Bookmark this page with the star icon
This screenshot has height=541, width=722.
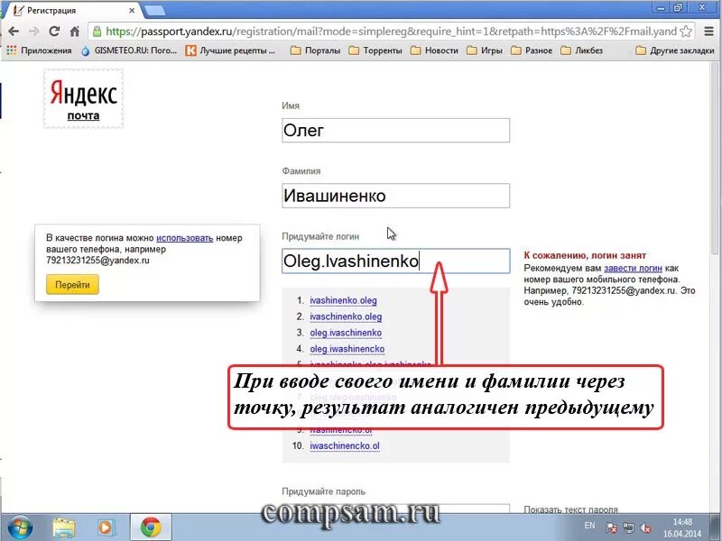point(686,32)
